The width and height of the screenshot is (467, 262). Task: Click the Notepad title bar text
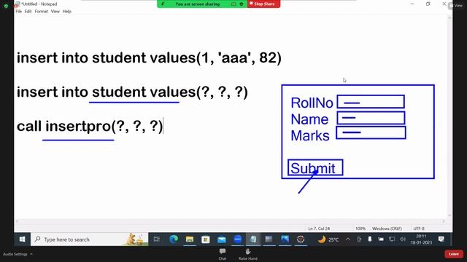pos(39,4)
